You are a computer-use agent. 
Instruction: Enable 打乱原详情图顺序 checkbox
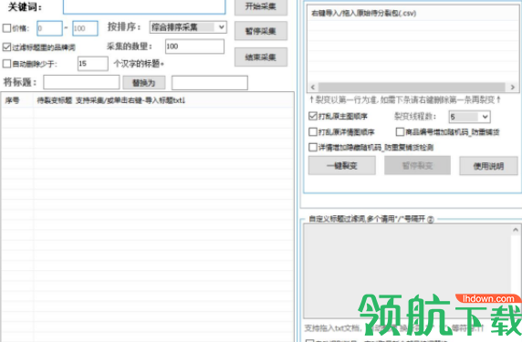(313, 131)
